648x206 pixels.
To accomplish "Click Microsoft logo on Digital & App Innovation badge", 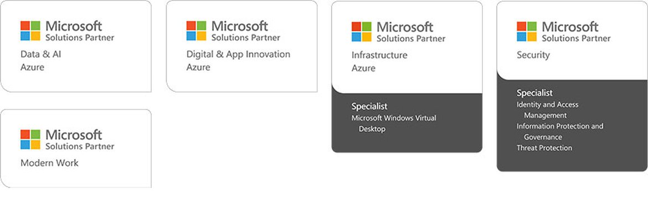I will point(196,30).
